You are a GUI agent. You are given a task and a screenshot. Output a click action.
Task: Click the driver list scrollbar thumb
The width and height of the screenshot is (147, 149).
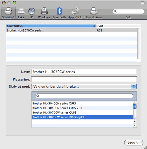coord(135,106)
